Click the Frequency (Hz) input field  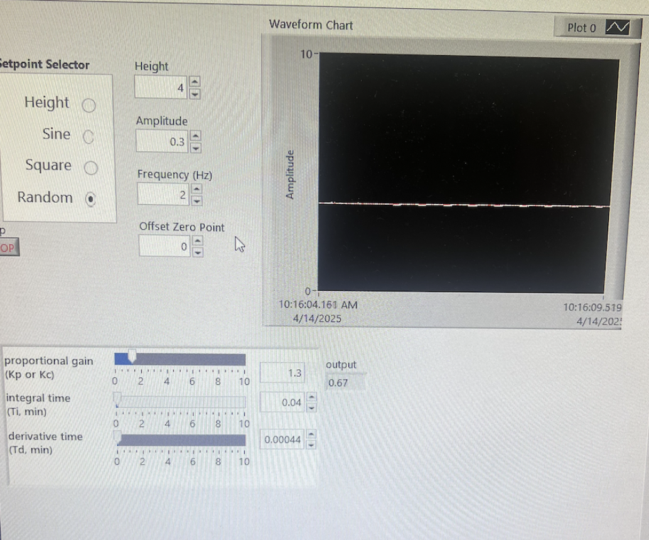(x=163, y=194)
